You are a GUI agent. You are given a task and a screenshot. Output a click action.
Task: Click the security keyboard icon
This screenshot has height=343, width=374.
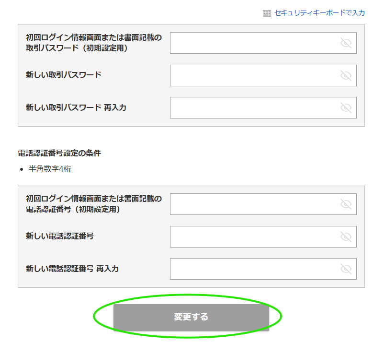coord(267,13)
